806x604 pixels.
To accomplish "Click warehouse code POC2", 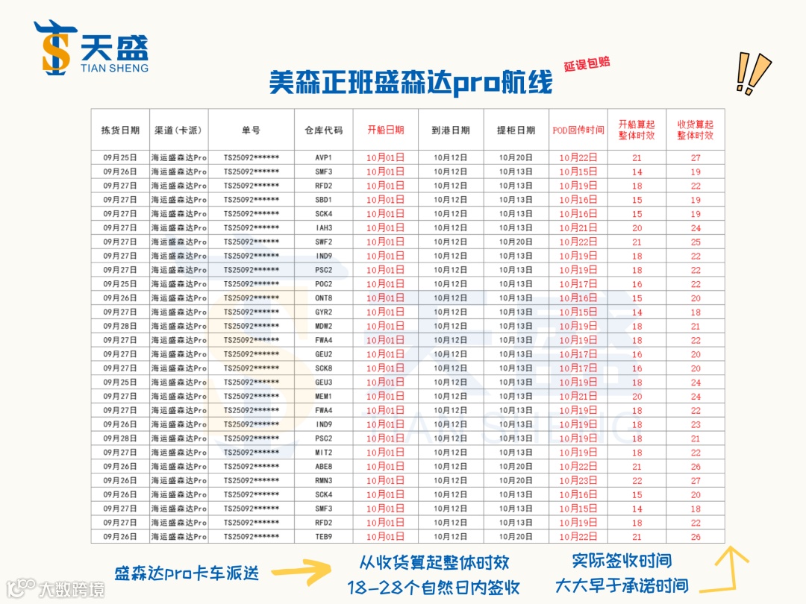I will (x=323, y=284).
